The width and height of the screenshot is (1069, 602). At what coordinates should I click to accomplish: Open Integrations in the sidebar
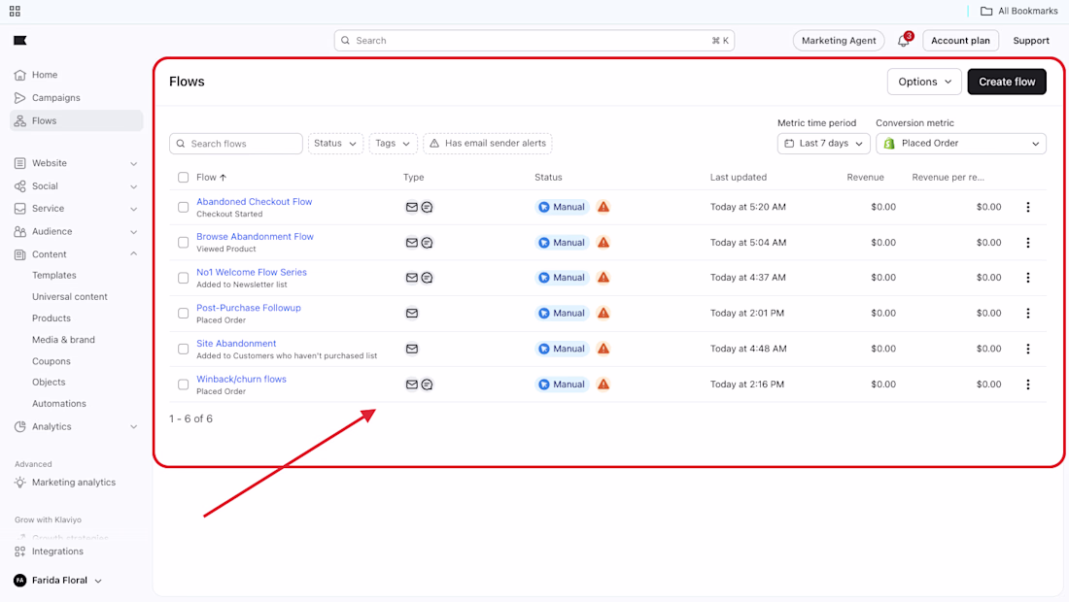click(x=57, y=552)
